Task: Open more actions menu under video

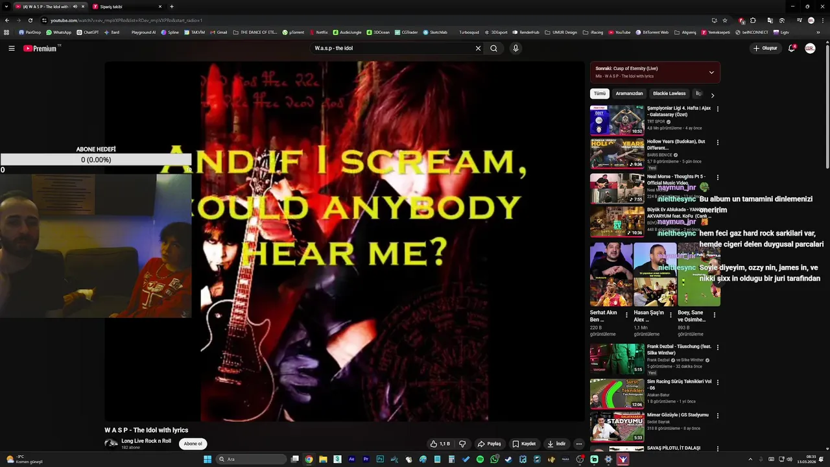Action: tap(579, 444)
